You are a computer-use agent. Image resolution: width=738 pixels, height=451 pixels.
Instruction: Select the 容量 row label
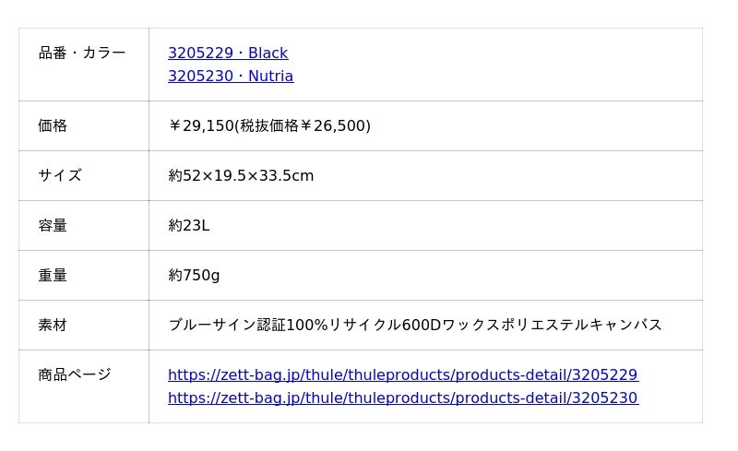tap(53, 225)
